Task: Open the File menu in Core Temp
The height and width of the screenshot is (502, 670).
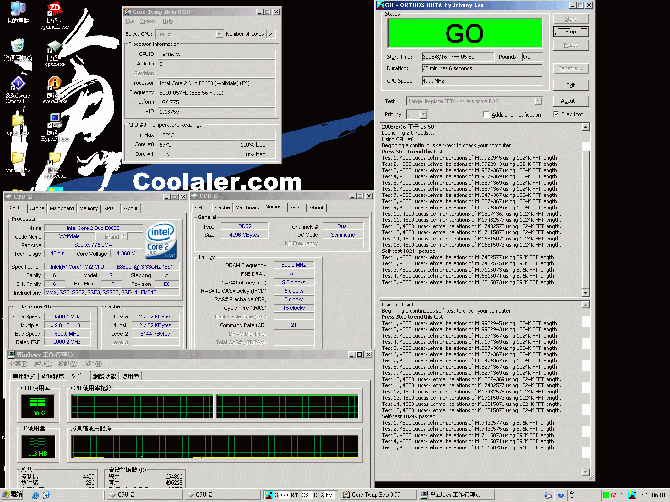Action: pyautogui.click(x=130, y=21)
